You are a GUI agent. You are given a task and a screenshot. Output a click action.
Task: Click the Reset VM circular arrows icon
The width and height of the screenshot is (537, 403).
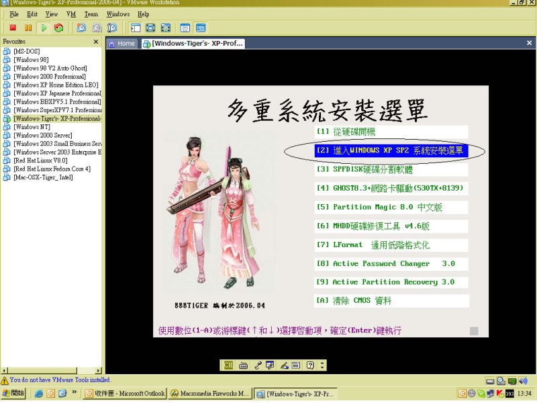pyautogui.click(x=59, y=28)
